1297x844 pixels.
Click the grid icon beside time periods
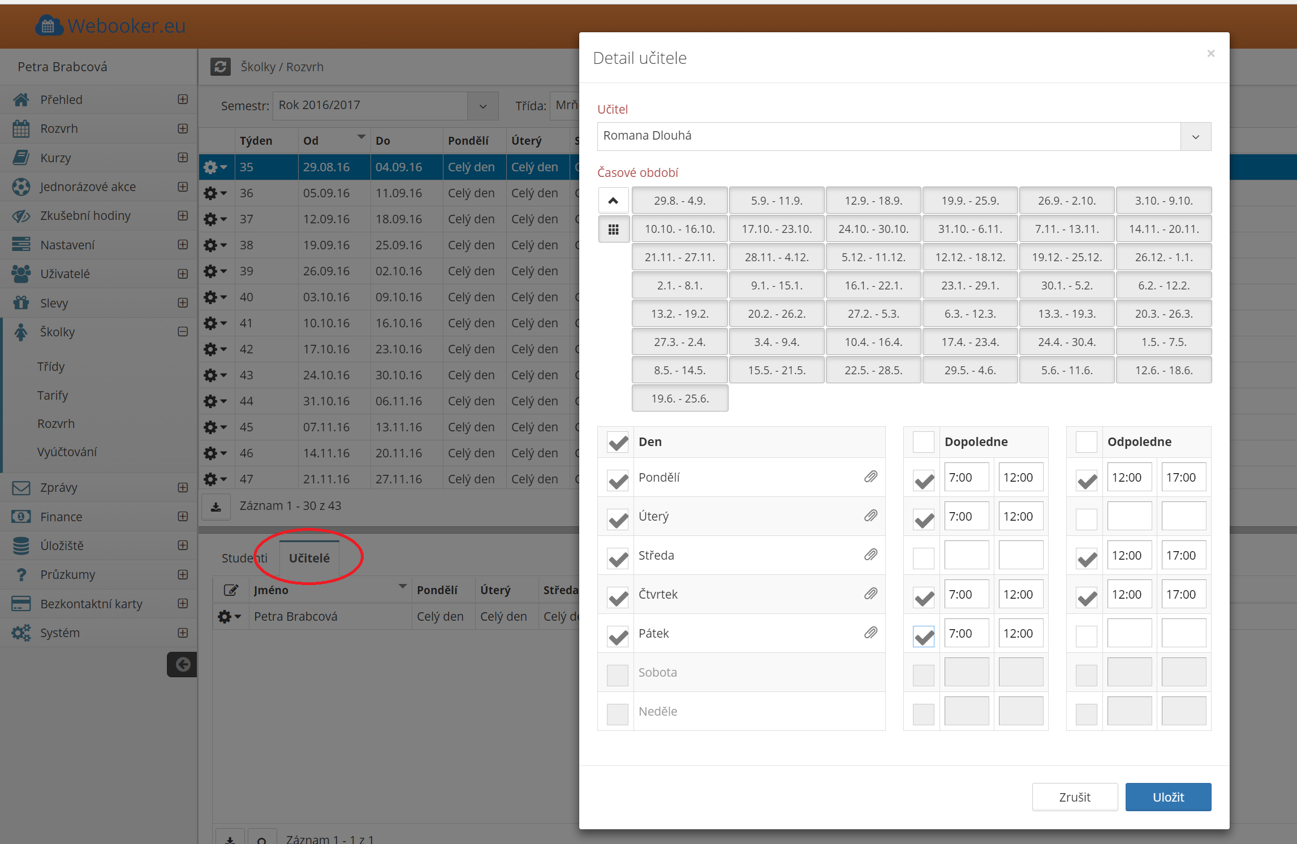(613, 230)
